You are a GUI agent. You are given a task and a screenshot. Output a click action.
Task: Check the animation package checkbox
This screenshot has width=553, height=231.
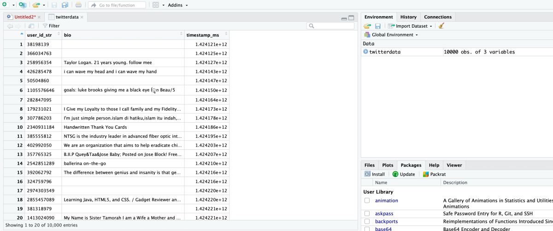pos(367,201)
